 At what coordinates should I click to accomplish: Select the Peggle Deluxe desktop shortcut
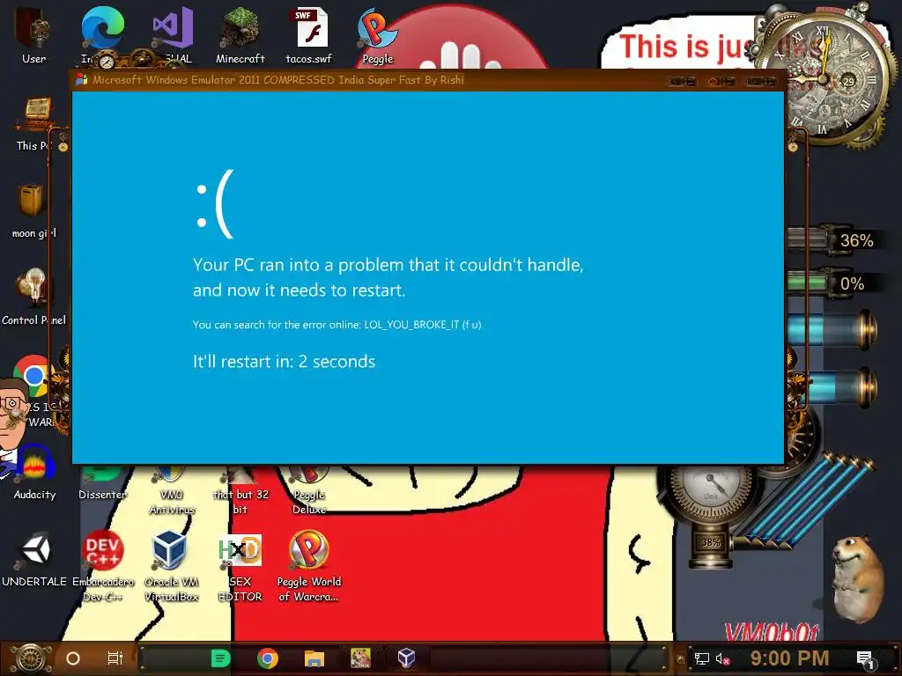(x=309, y=489)
